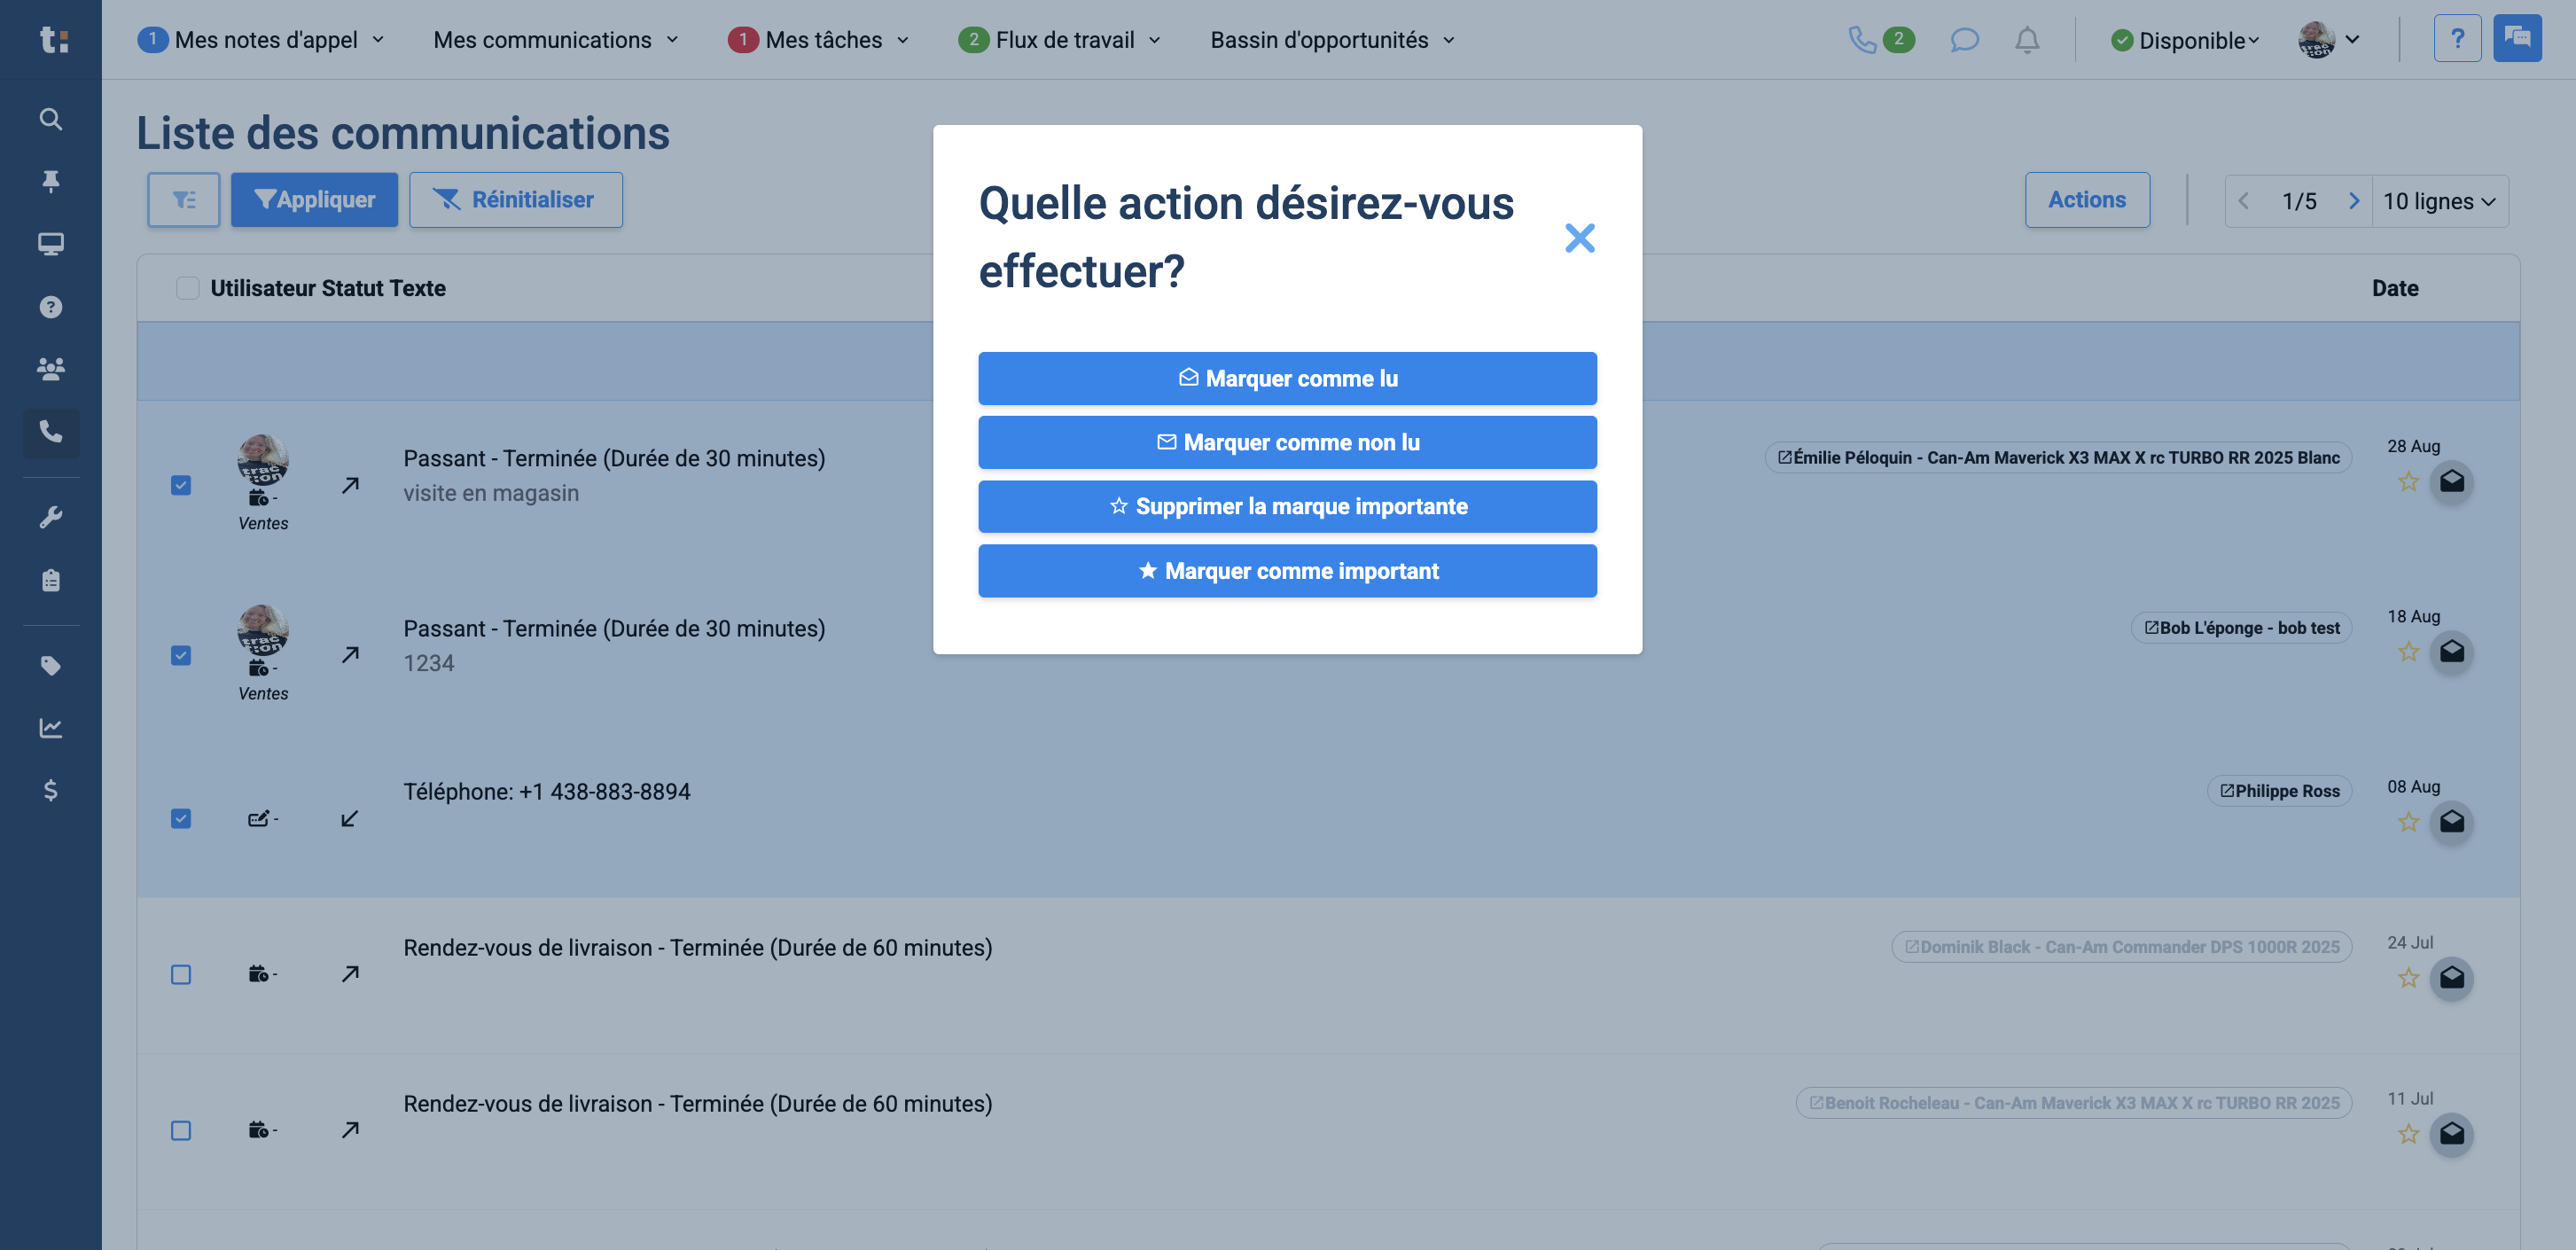Expand the 10 lignes dropdown

[2439, 201]
